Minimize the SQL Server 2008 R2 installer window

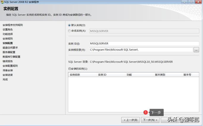pos(185,2)
